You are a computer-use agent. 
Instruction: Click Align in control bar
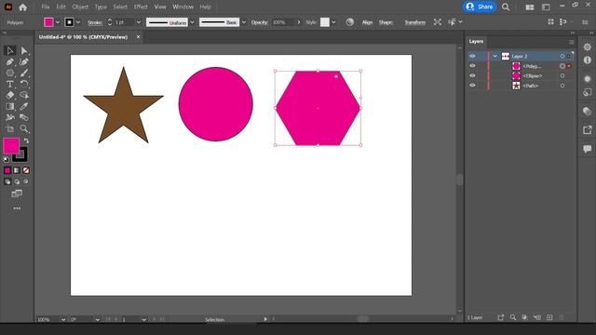coord(367,22)
